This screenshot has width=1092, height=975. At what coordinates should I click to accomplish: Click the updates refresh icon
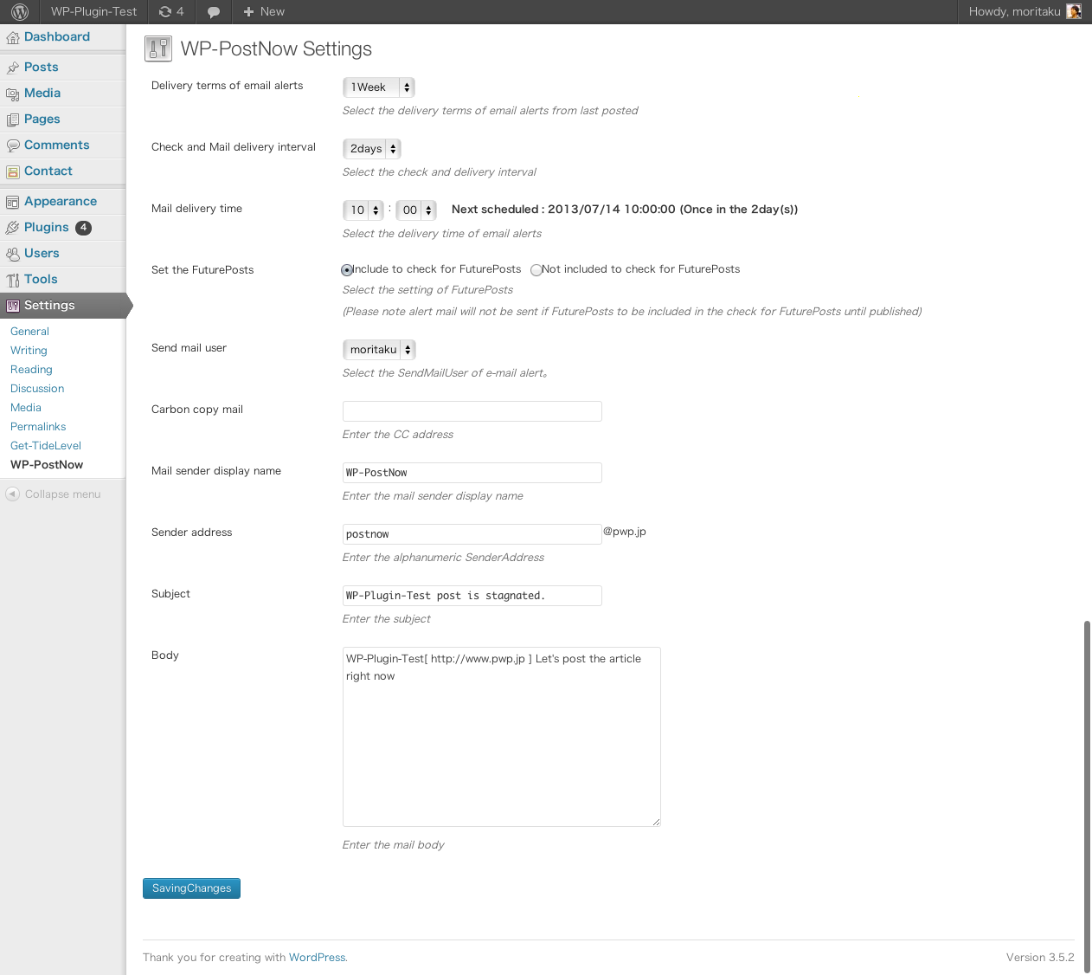165,11
